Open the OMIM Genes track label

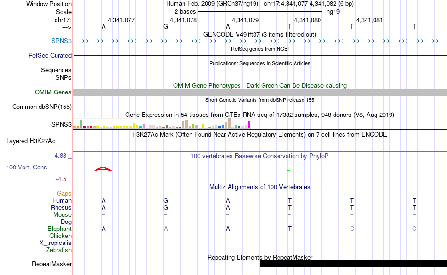(x=53, y=92)
